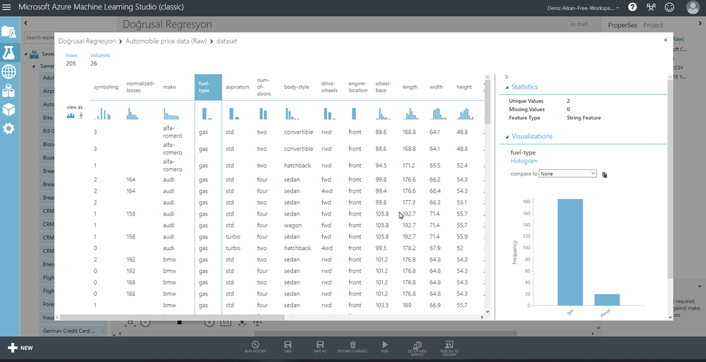Run the experiment with the Run button
The width and height of the screenshot is (706, 362).
pos(384,347)
